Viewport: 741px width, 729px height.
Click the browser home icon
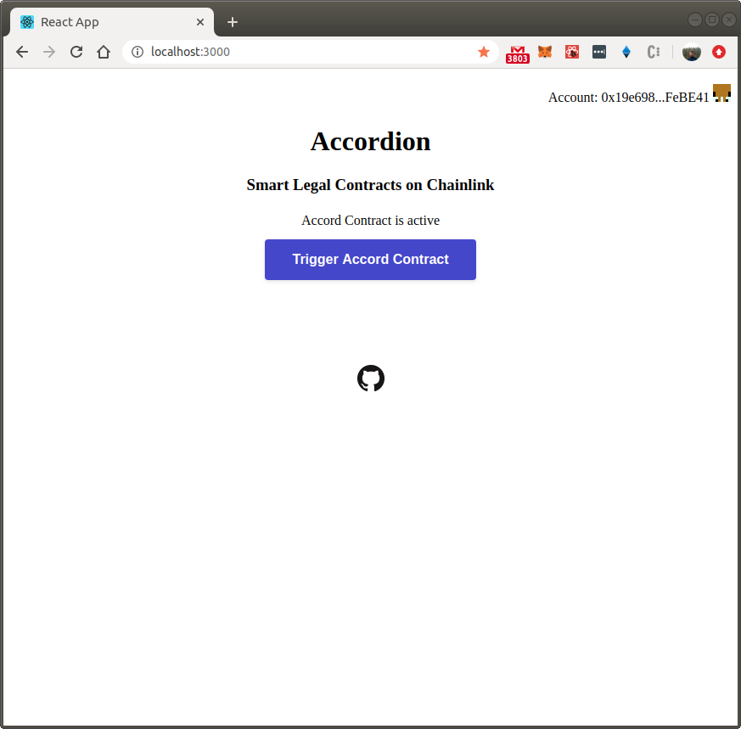pos(104,52)
